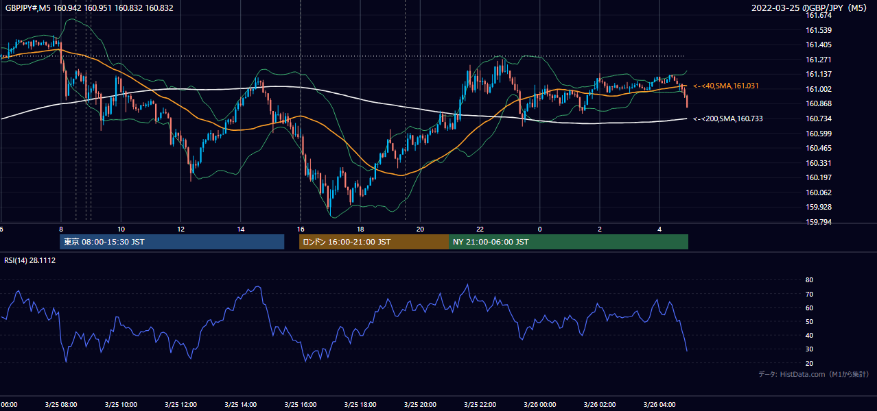Click the 3/25 18:00 date axis label
Image resolution: width=877 pixels, height=411 pixels.
point(361,404)
